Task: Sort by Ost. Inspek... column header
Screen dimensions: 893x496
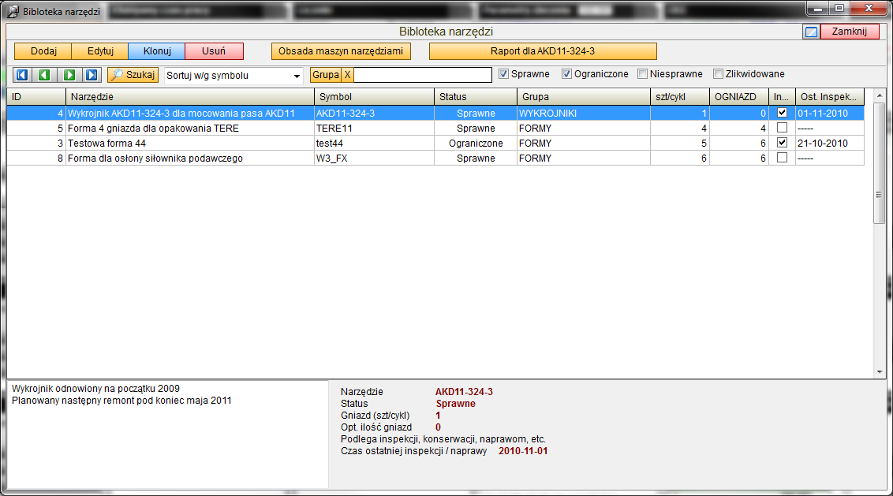Action: click(830, 97)
